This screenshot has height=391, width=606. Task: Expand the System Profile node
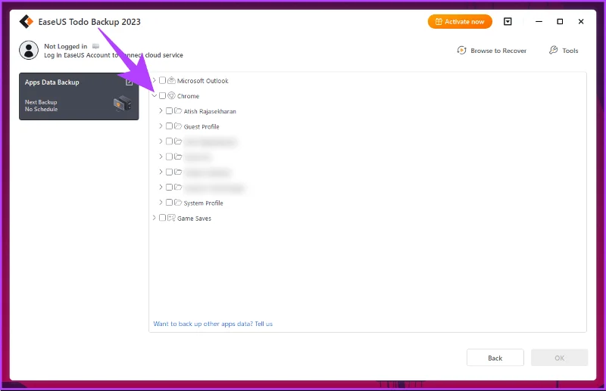161,203
